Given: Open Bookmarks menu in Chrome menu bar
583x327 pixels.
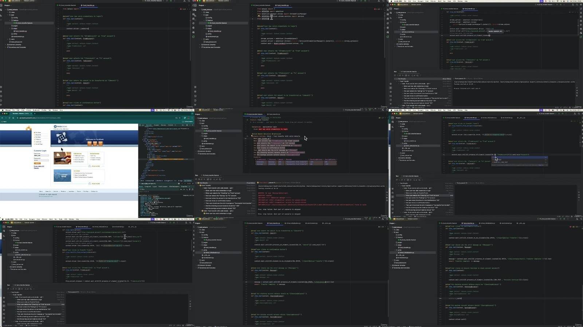Looking at the screenshot, I should tap(36, 110).
